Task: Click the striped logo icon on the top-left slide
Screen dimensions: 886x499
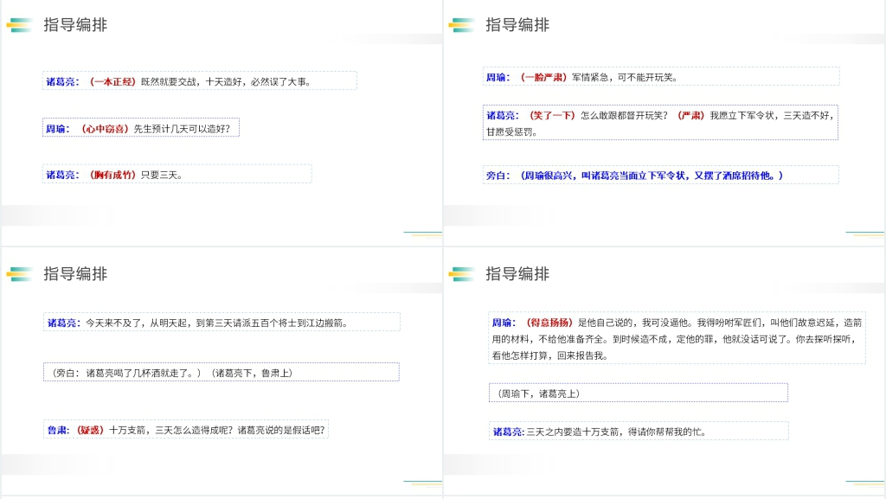Action: click(x=20, y=25)
